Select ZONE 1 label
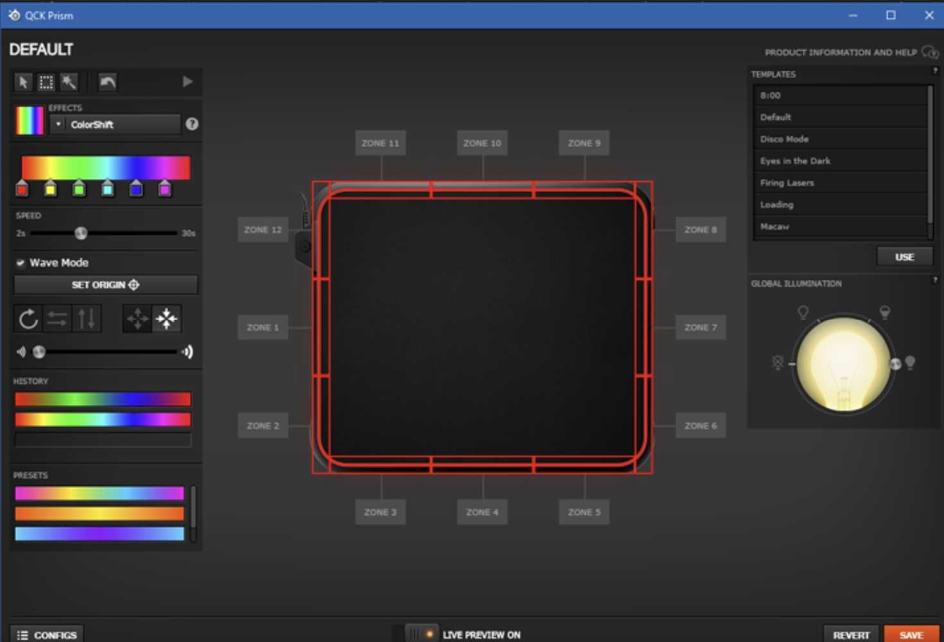944x642 pixels. 263,327
